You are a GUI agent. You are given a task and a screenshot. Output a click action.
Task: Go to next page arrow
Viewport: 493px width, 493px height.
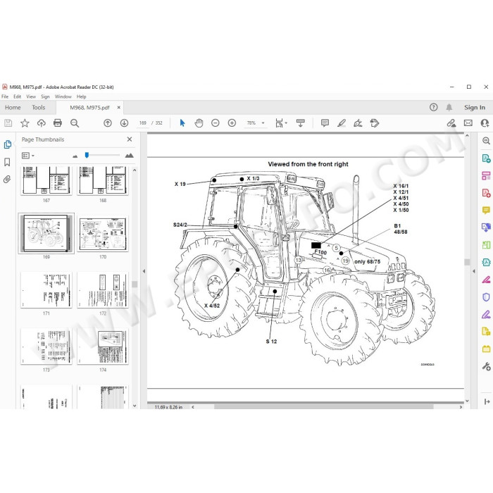124,123
